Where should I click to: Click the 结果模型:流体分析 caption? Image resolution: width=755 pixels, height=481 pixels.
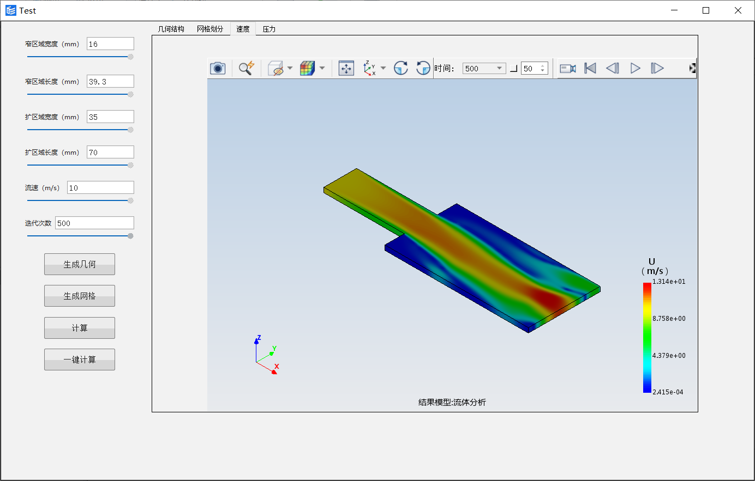pos(452,403)
